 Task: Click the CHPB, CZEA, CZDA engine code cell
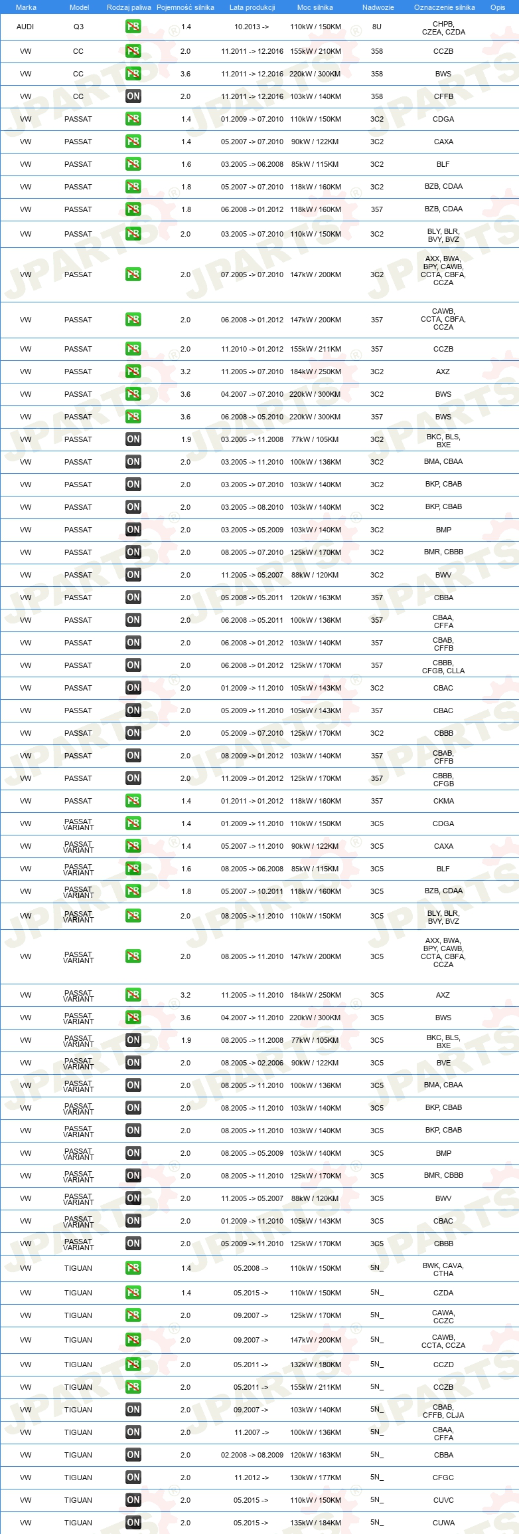click(x=443, y=28)
